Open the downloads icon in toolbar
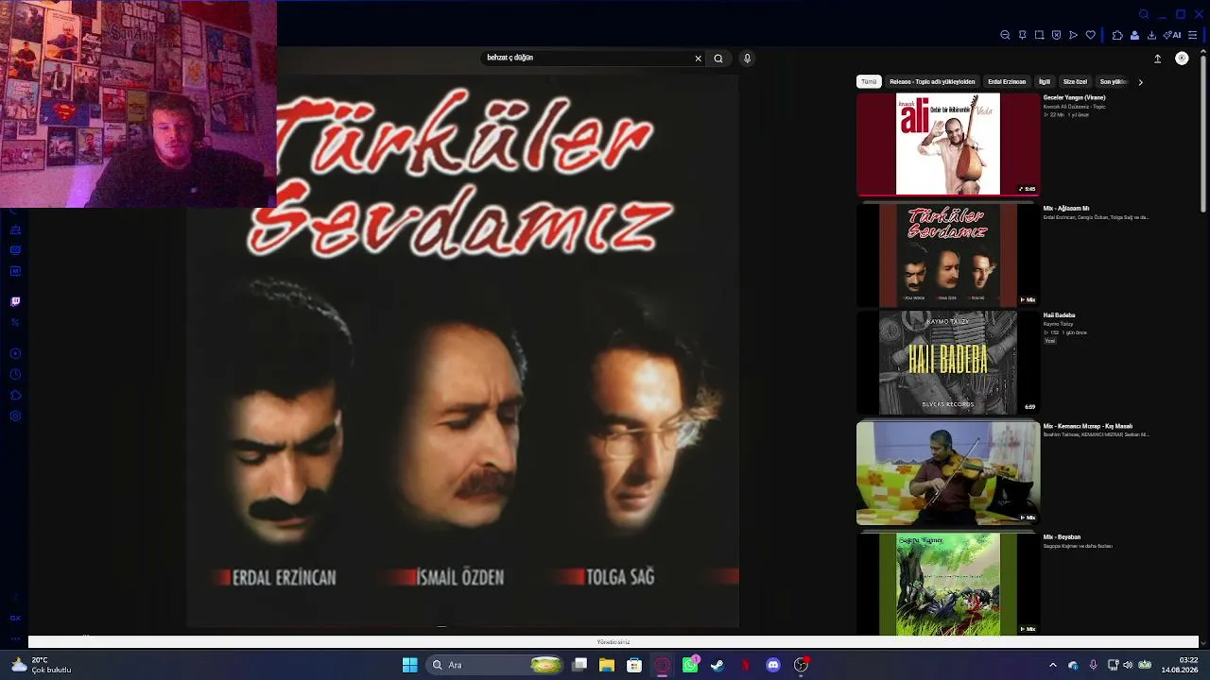 click(x=1151, y=35)
